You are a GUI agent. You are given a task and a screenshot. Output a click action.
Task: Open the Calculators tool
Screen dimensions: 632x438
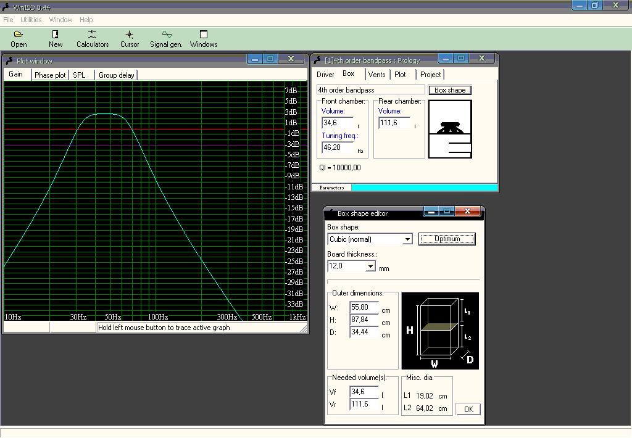[93, 35]
